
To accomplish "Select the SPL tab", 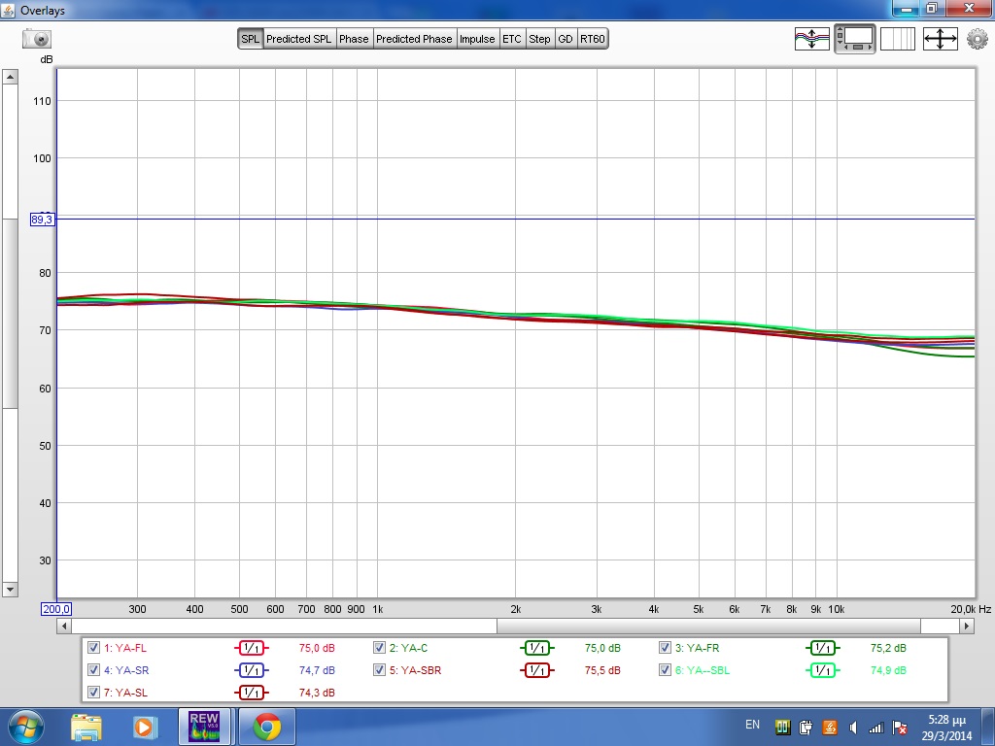I will [x=250, y=39].
